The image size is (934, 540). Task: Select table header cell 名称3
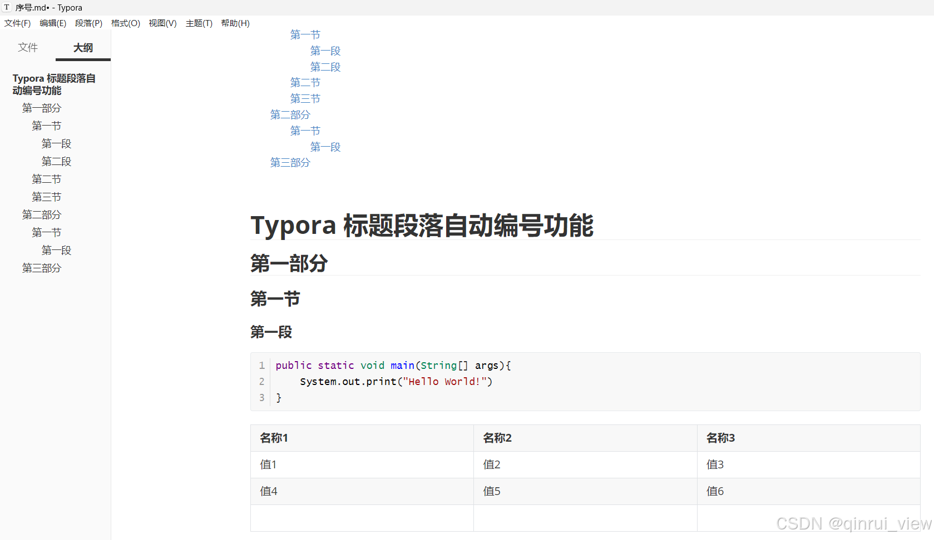[x=809, y=438]
